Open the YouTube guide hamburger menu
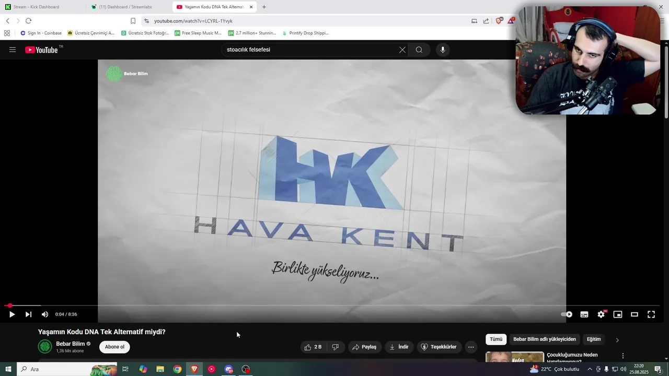The height and width of the screenshot is (376, 669). (13, 50)
